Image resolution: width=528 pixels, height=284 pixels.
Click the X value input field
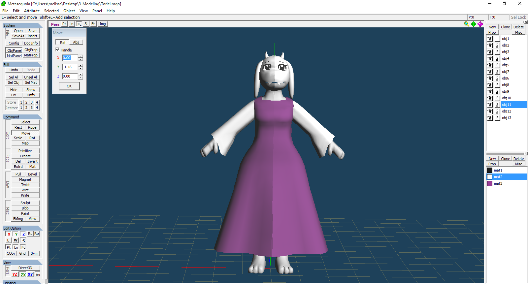tap(70, 58)
